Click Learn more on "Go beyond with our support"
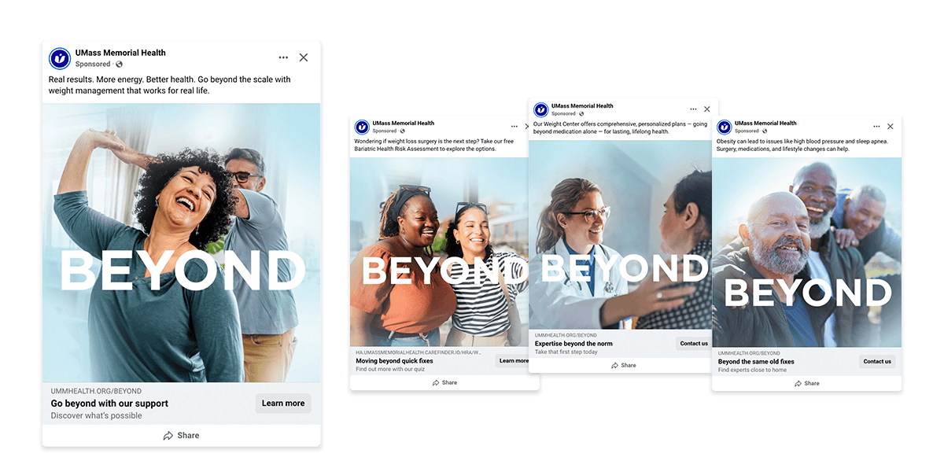 283,404
